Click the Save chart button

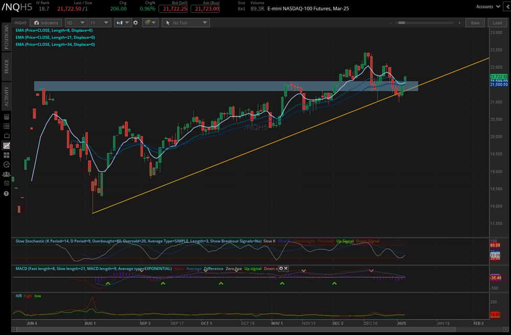click(x=475, y=23)
